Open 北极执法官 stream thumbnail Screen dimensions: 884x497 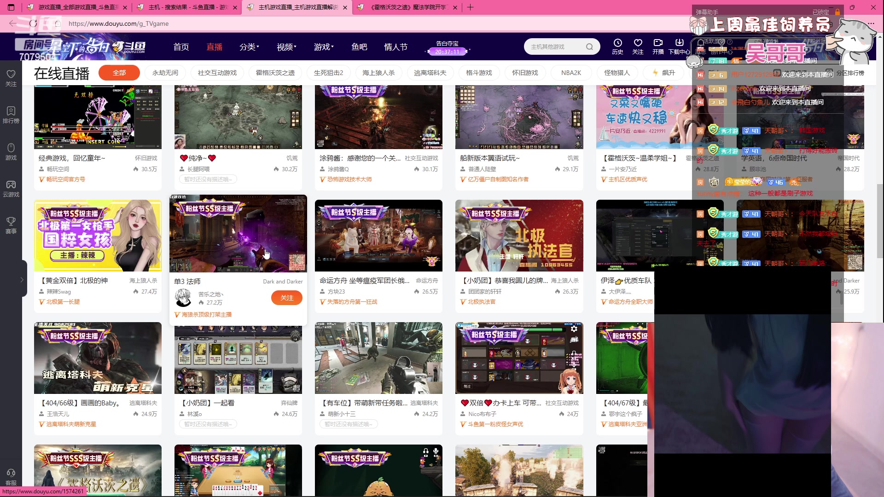[x=519, y=235]
